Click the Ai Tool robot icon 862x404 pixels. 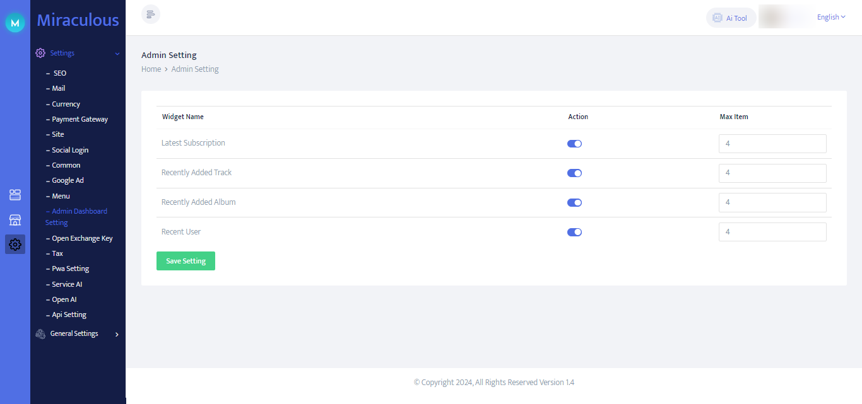pyautogui.click(x=717, y=18)
